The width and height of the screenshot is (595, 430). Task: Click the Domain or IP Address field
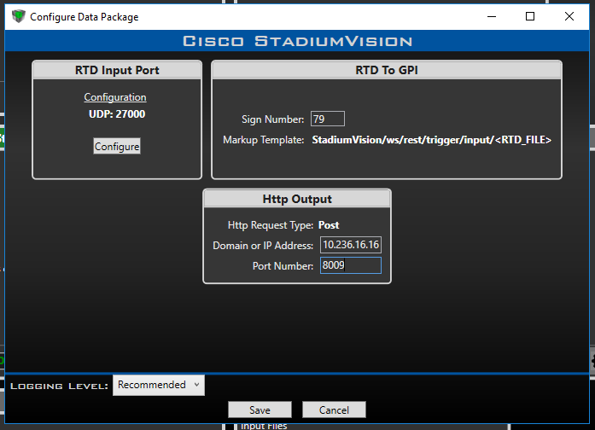(x=351, y=245)
